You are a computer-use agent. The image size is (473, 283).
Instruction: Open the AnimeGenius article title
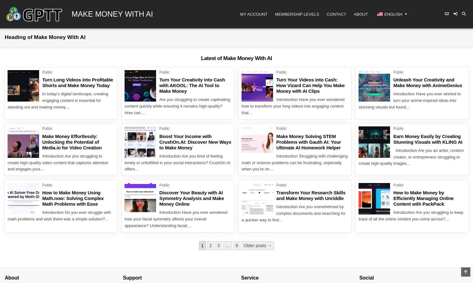click(x=428, y=83)
